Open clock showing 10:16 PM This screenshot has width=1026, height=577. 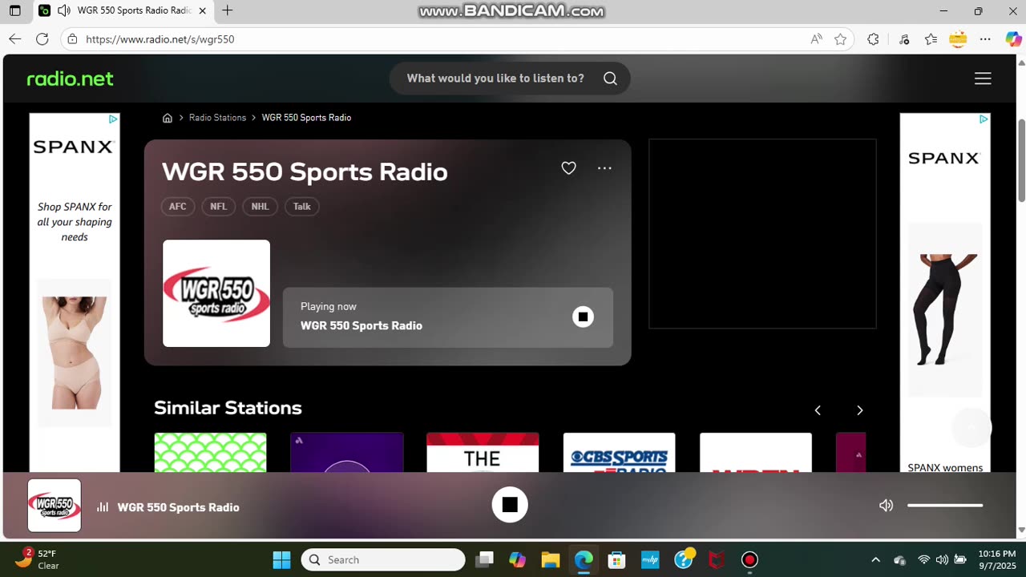(x=997, y=559)
